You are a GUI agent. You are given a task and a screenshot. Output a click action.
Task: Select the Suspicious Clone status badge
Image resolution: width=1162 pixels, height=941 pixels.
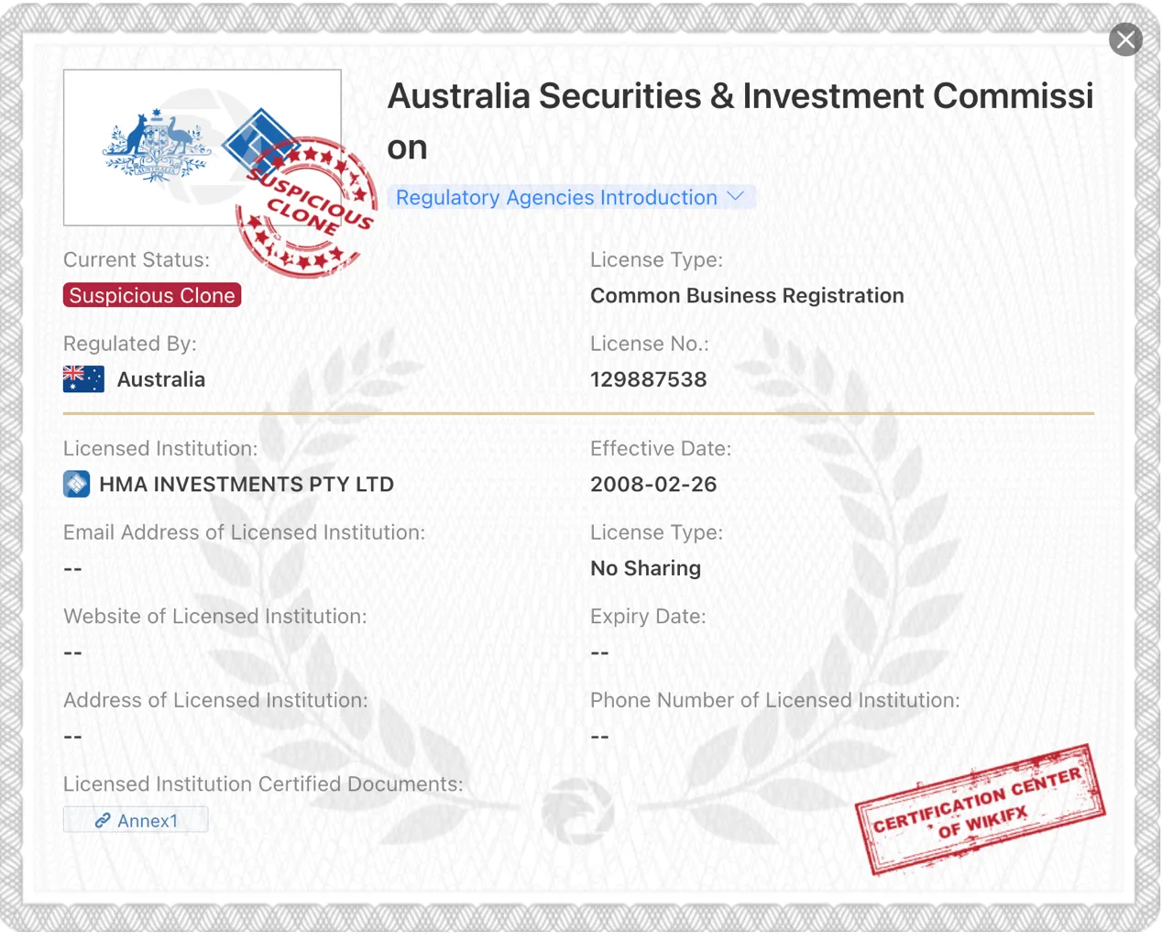152,295
